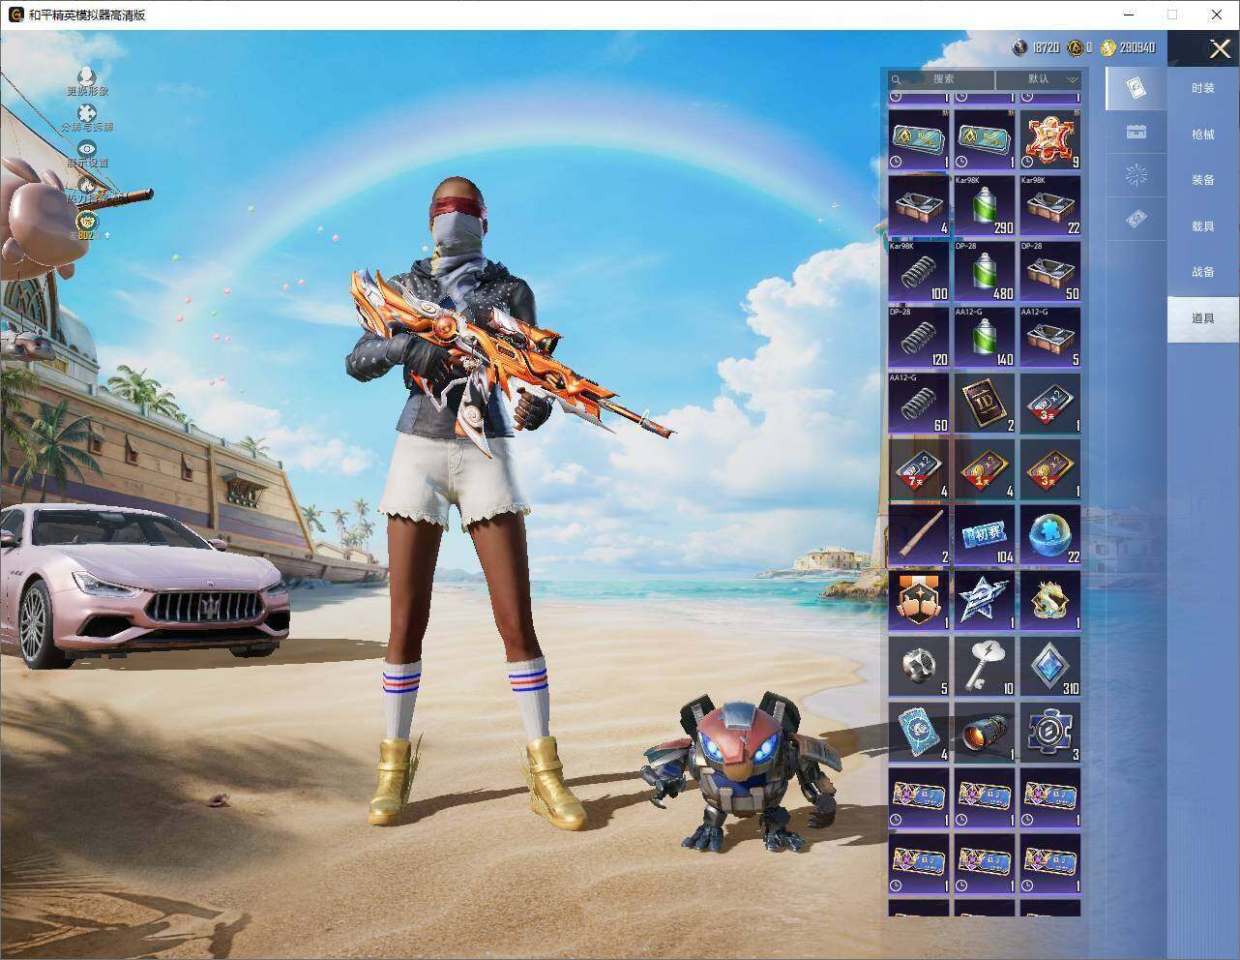Toggle the 显示设置 eye icon
1240x960 pixels.
[x=87, y=148]
